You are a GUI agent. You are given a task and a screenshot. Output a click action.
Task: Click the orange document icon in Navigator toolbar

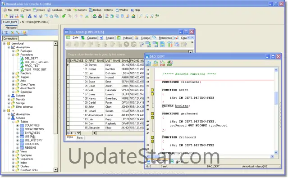[x=24, y=33]
